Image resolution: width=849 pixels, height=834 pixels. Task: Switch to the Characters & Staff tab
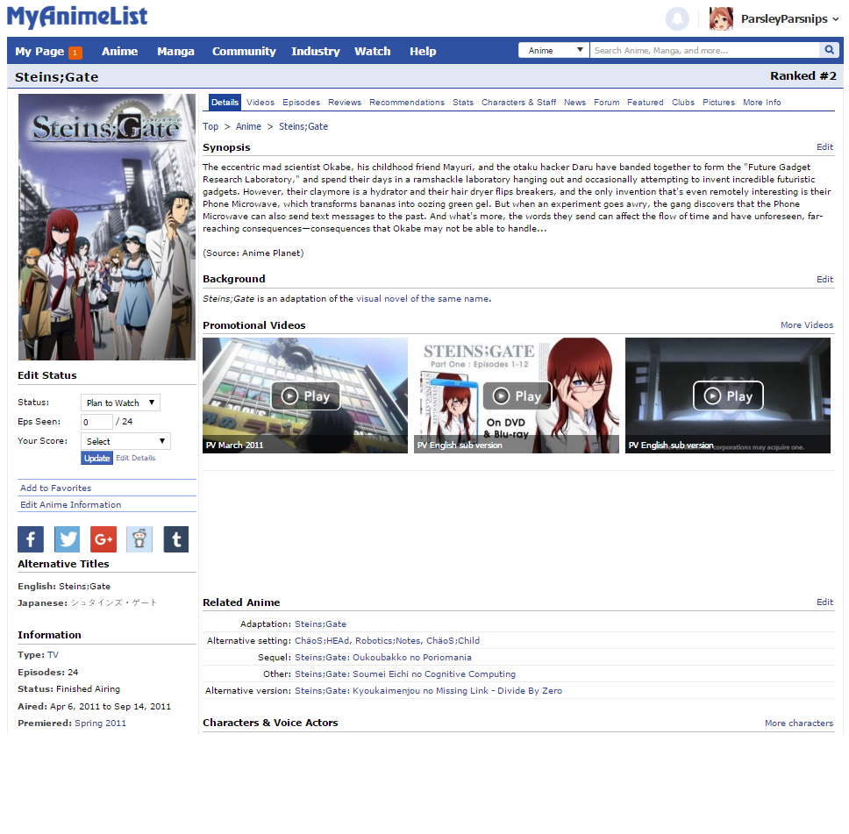coord(518,103)
